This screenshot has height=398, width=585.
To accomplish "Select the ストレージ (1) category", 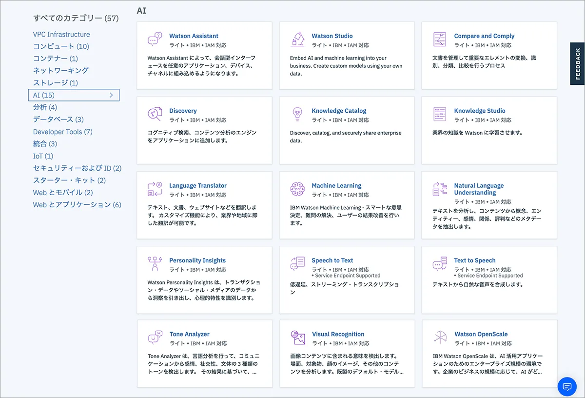I will click(56, 83).
